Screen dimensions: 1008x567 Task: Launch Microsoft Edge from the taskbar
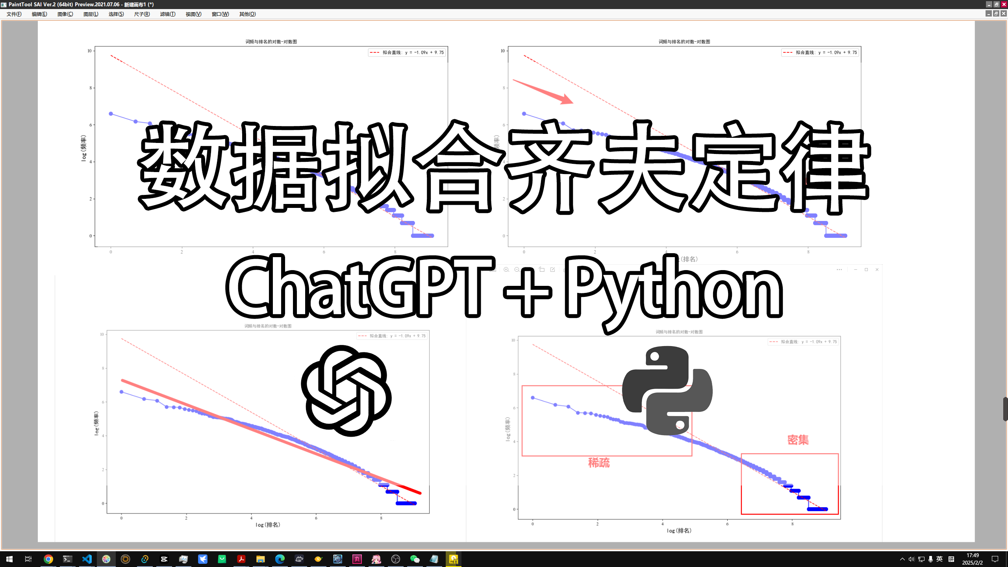280,559
